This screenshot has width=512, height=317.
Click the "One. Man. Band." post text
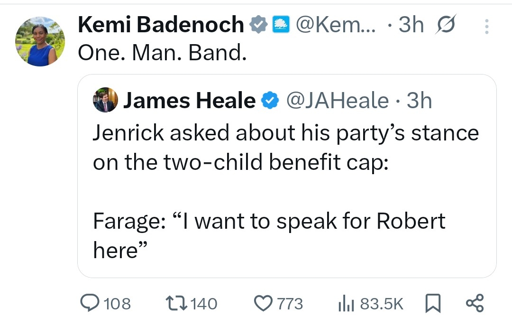point(162,53)
